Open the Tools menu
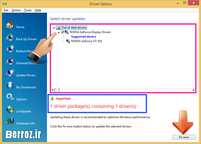This screenshot has height=144, width=201. pos(28,10)
